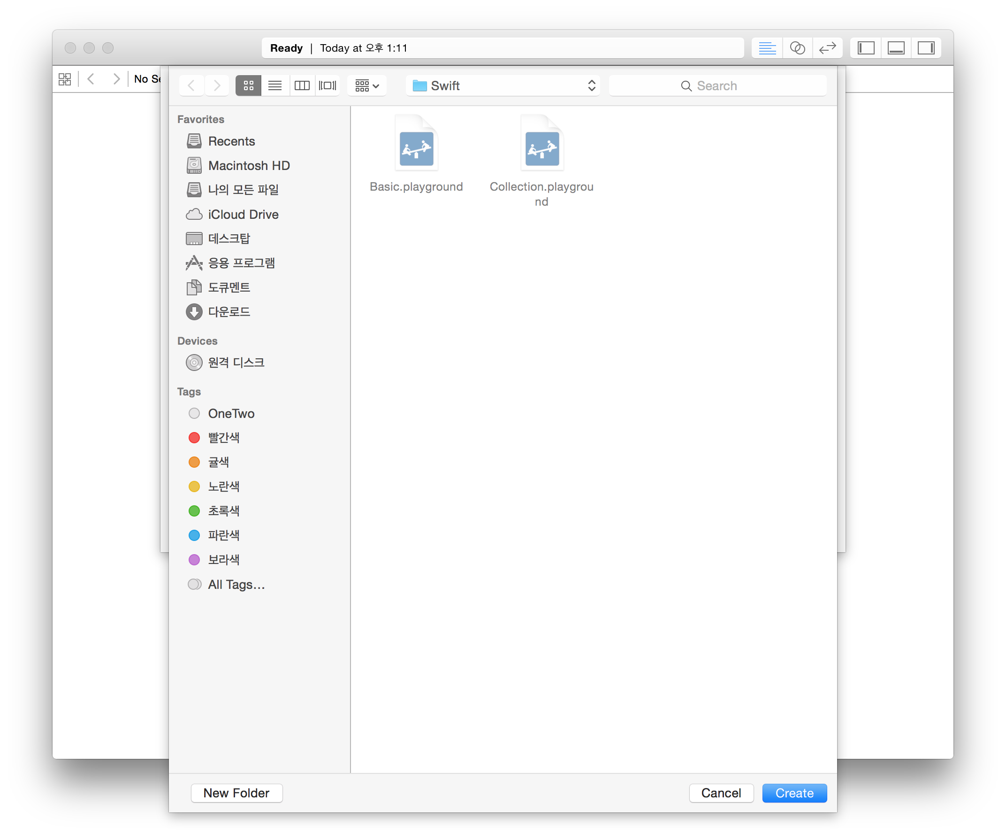Select Macintosh HD in Favorites
This screenshot has height=834, width=1006.
[249, 165]
